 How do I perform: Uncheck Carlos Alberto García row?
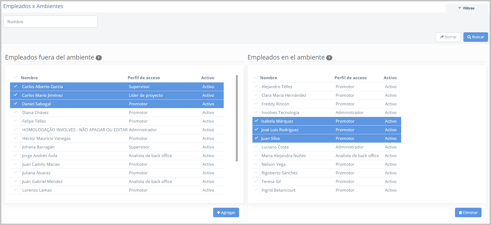pos(15,86)
